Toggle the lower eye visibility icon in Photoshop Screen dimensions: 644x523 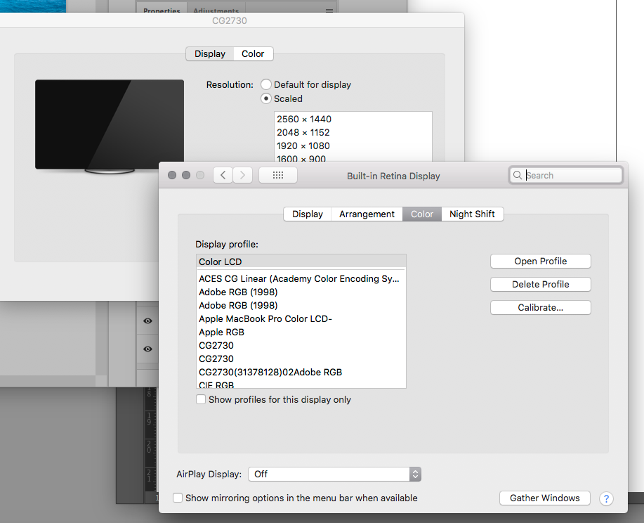tap(148, 349)
